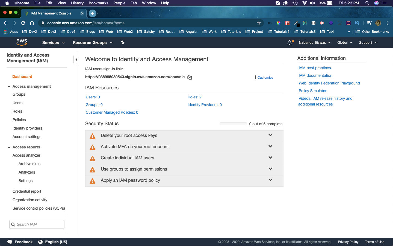Click the warning icon beside Create individual IAM users
Screen dimensions: 393x246
(x=93, y=159)
